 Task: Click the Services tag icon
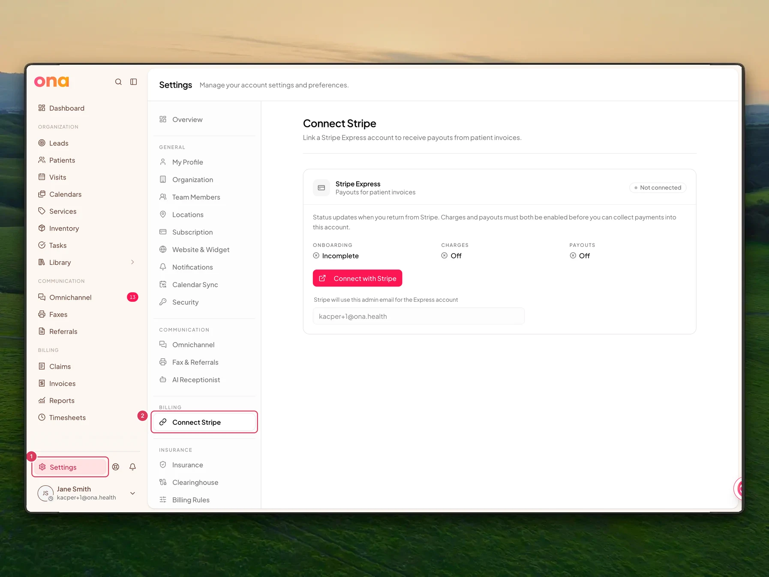(x=42, y=211)
